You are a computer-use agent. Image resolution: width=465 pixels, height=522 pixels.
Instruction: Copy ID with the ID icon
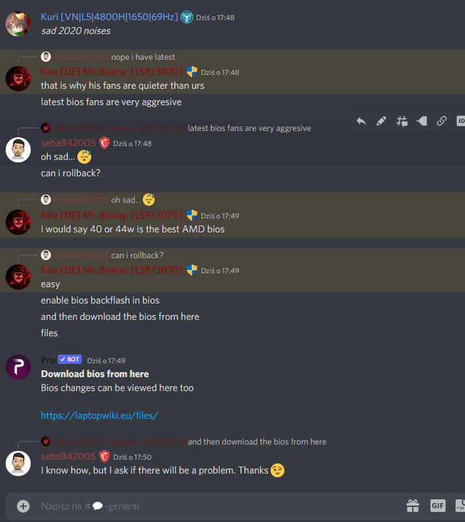click(460, 121)
